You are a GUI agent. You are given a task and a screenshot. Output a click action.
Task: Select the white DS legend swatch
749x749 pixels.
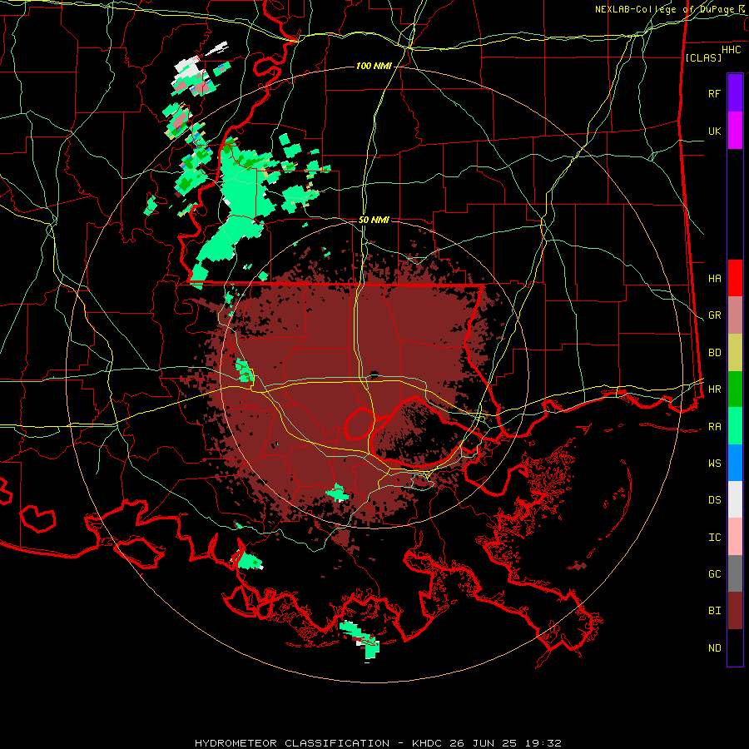click(735, 499)
